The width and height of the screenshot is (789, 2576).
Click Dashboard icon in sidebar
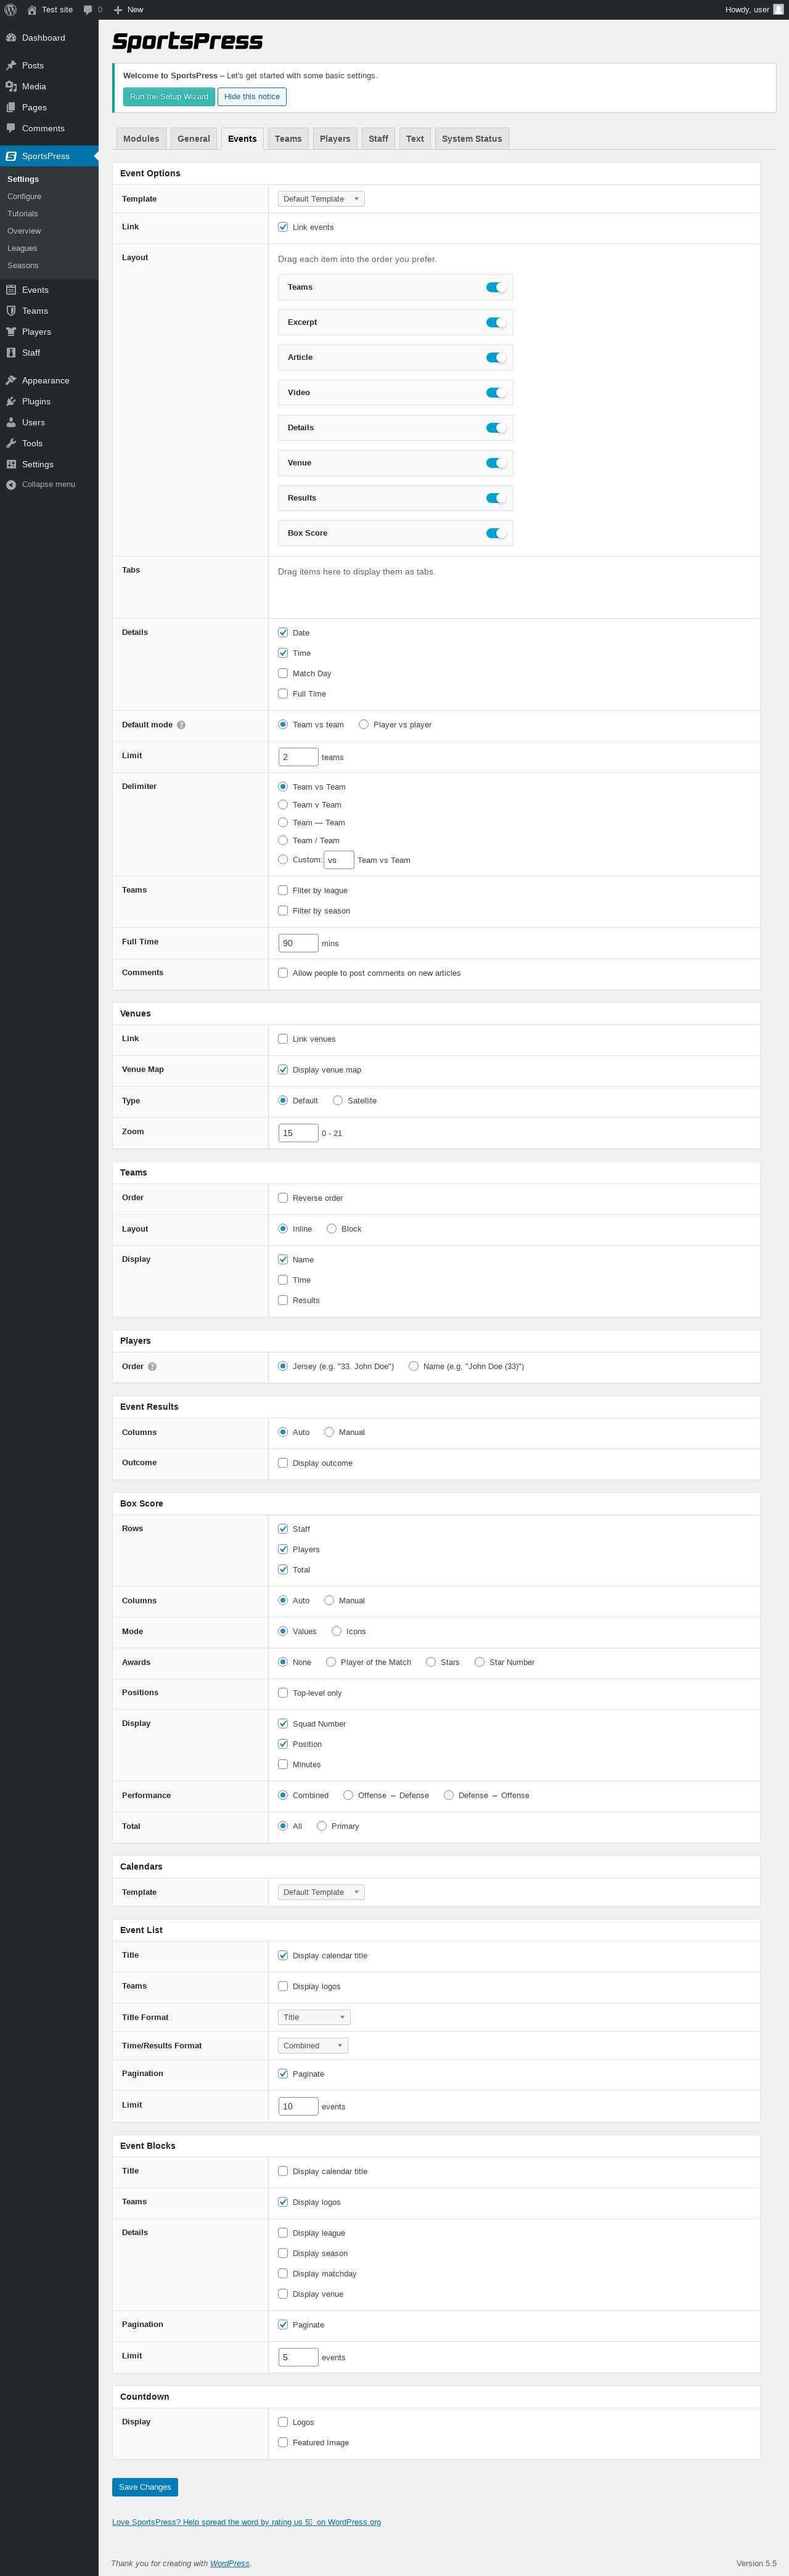tap(11, 38)
